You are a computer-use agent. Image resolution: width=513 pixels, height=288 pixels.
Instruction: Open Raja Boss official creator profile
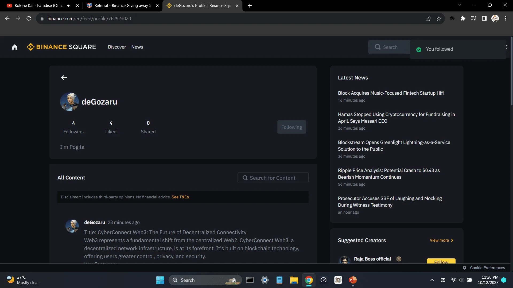pos(372,259)
